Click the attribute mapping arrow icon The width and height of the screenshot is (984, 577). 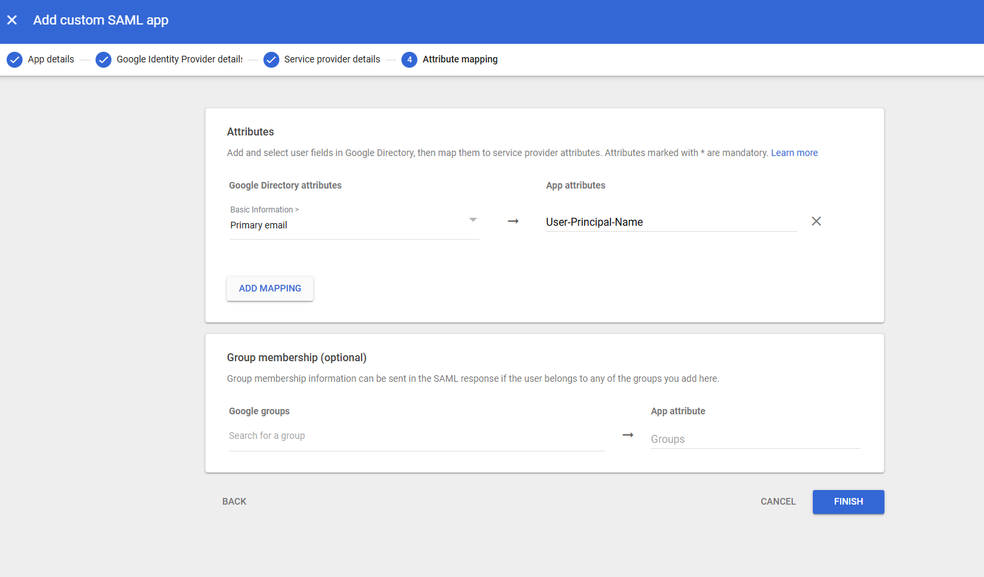point(513,221)
